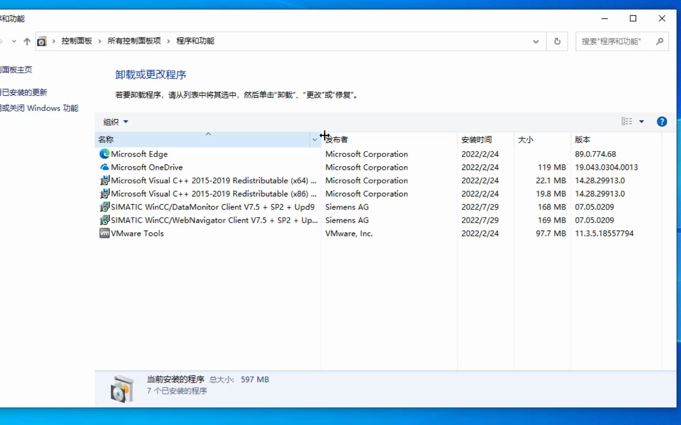681x425 pixels.
Task: Click the WinCC/WebNavigator Client icon
Action: click(x=104, y=220)
